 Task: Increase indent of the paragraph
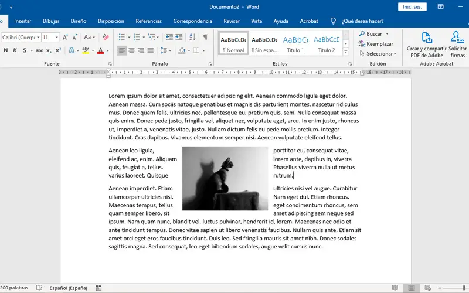click(178, 37)
